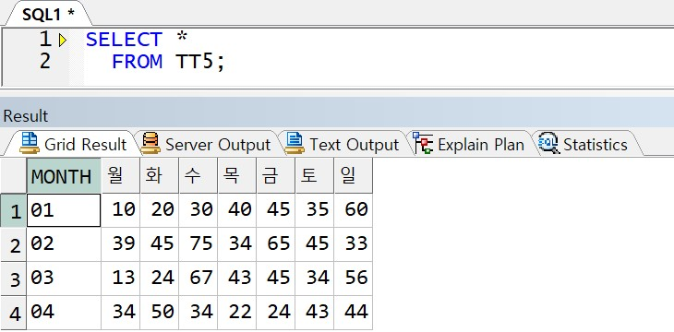This screenshot has height=332, width=674.
Task: Click the TT5 table name in editor
Action: click(195, 62)
